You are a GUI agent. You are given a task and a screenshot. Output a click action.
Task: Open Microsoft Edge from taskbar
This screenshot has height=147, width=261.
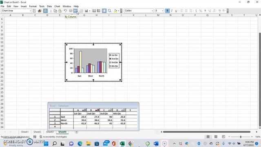(80, 143)
